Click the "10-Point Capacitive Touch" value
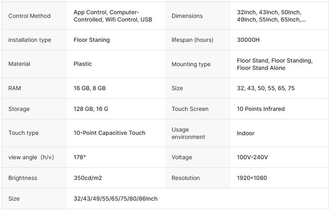The height and width of the screenshot is (212, 332). (109, 133)
